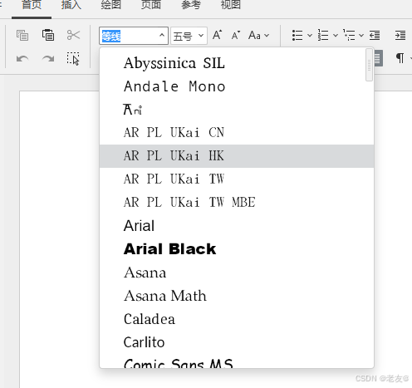Choose the Comic Sans MS font
Image resolution: width=412 pixels, height=388 pixels.
pos(237,361)
